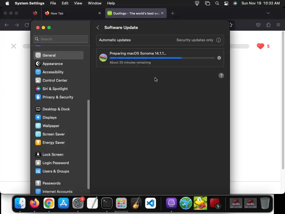The height and width of the screenshot is (214, 285).
Task: Open Software Update help button
Action: point(221,76)
